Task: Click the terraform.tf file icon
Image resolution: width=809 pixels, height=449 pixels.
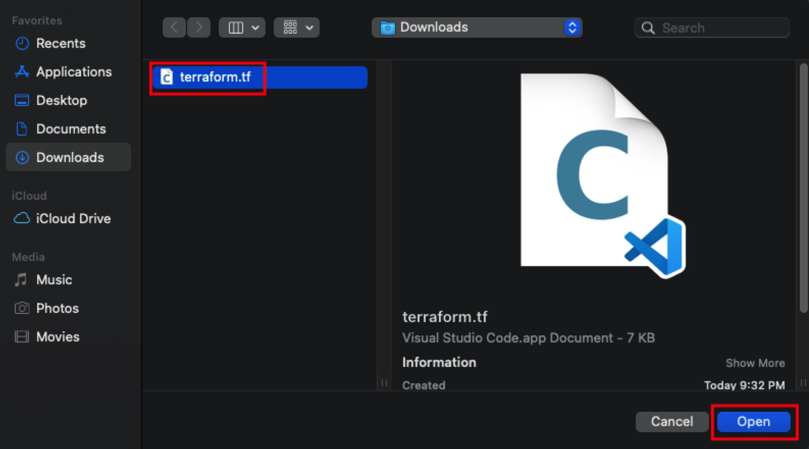Action: [166, 77]
